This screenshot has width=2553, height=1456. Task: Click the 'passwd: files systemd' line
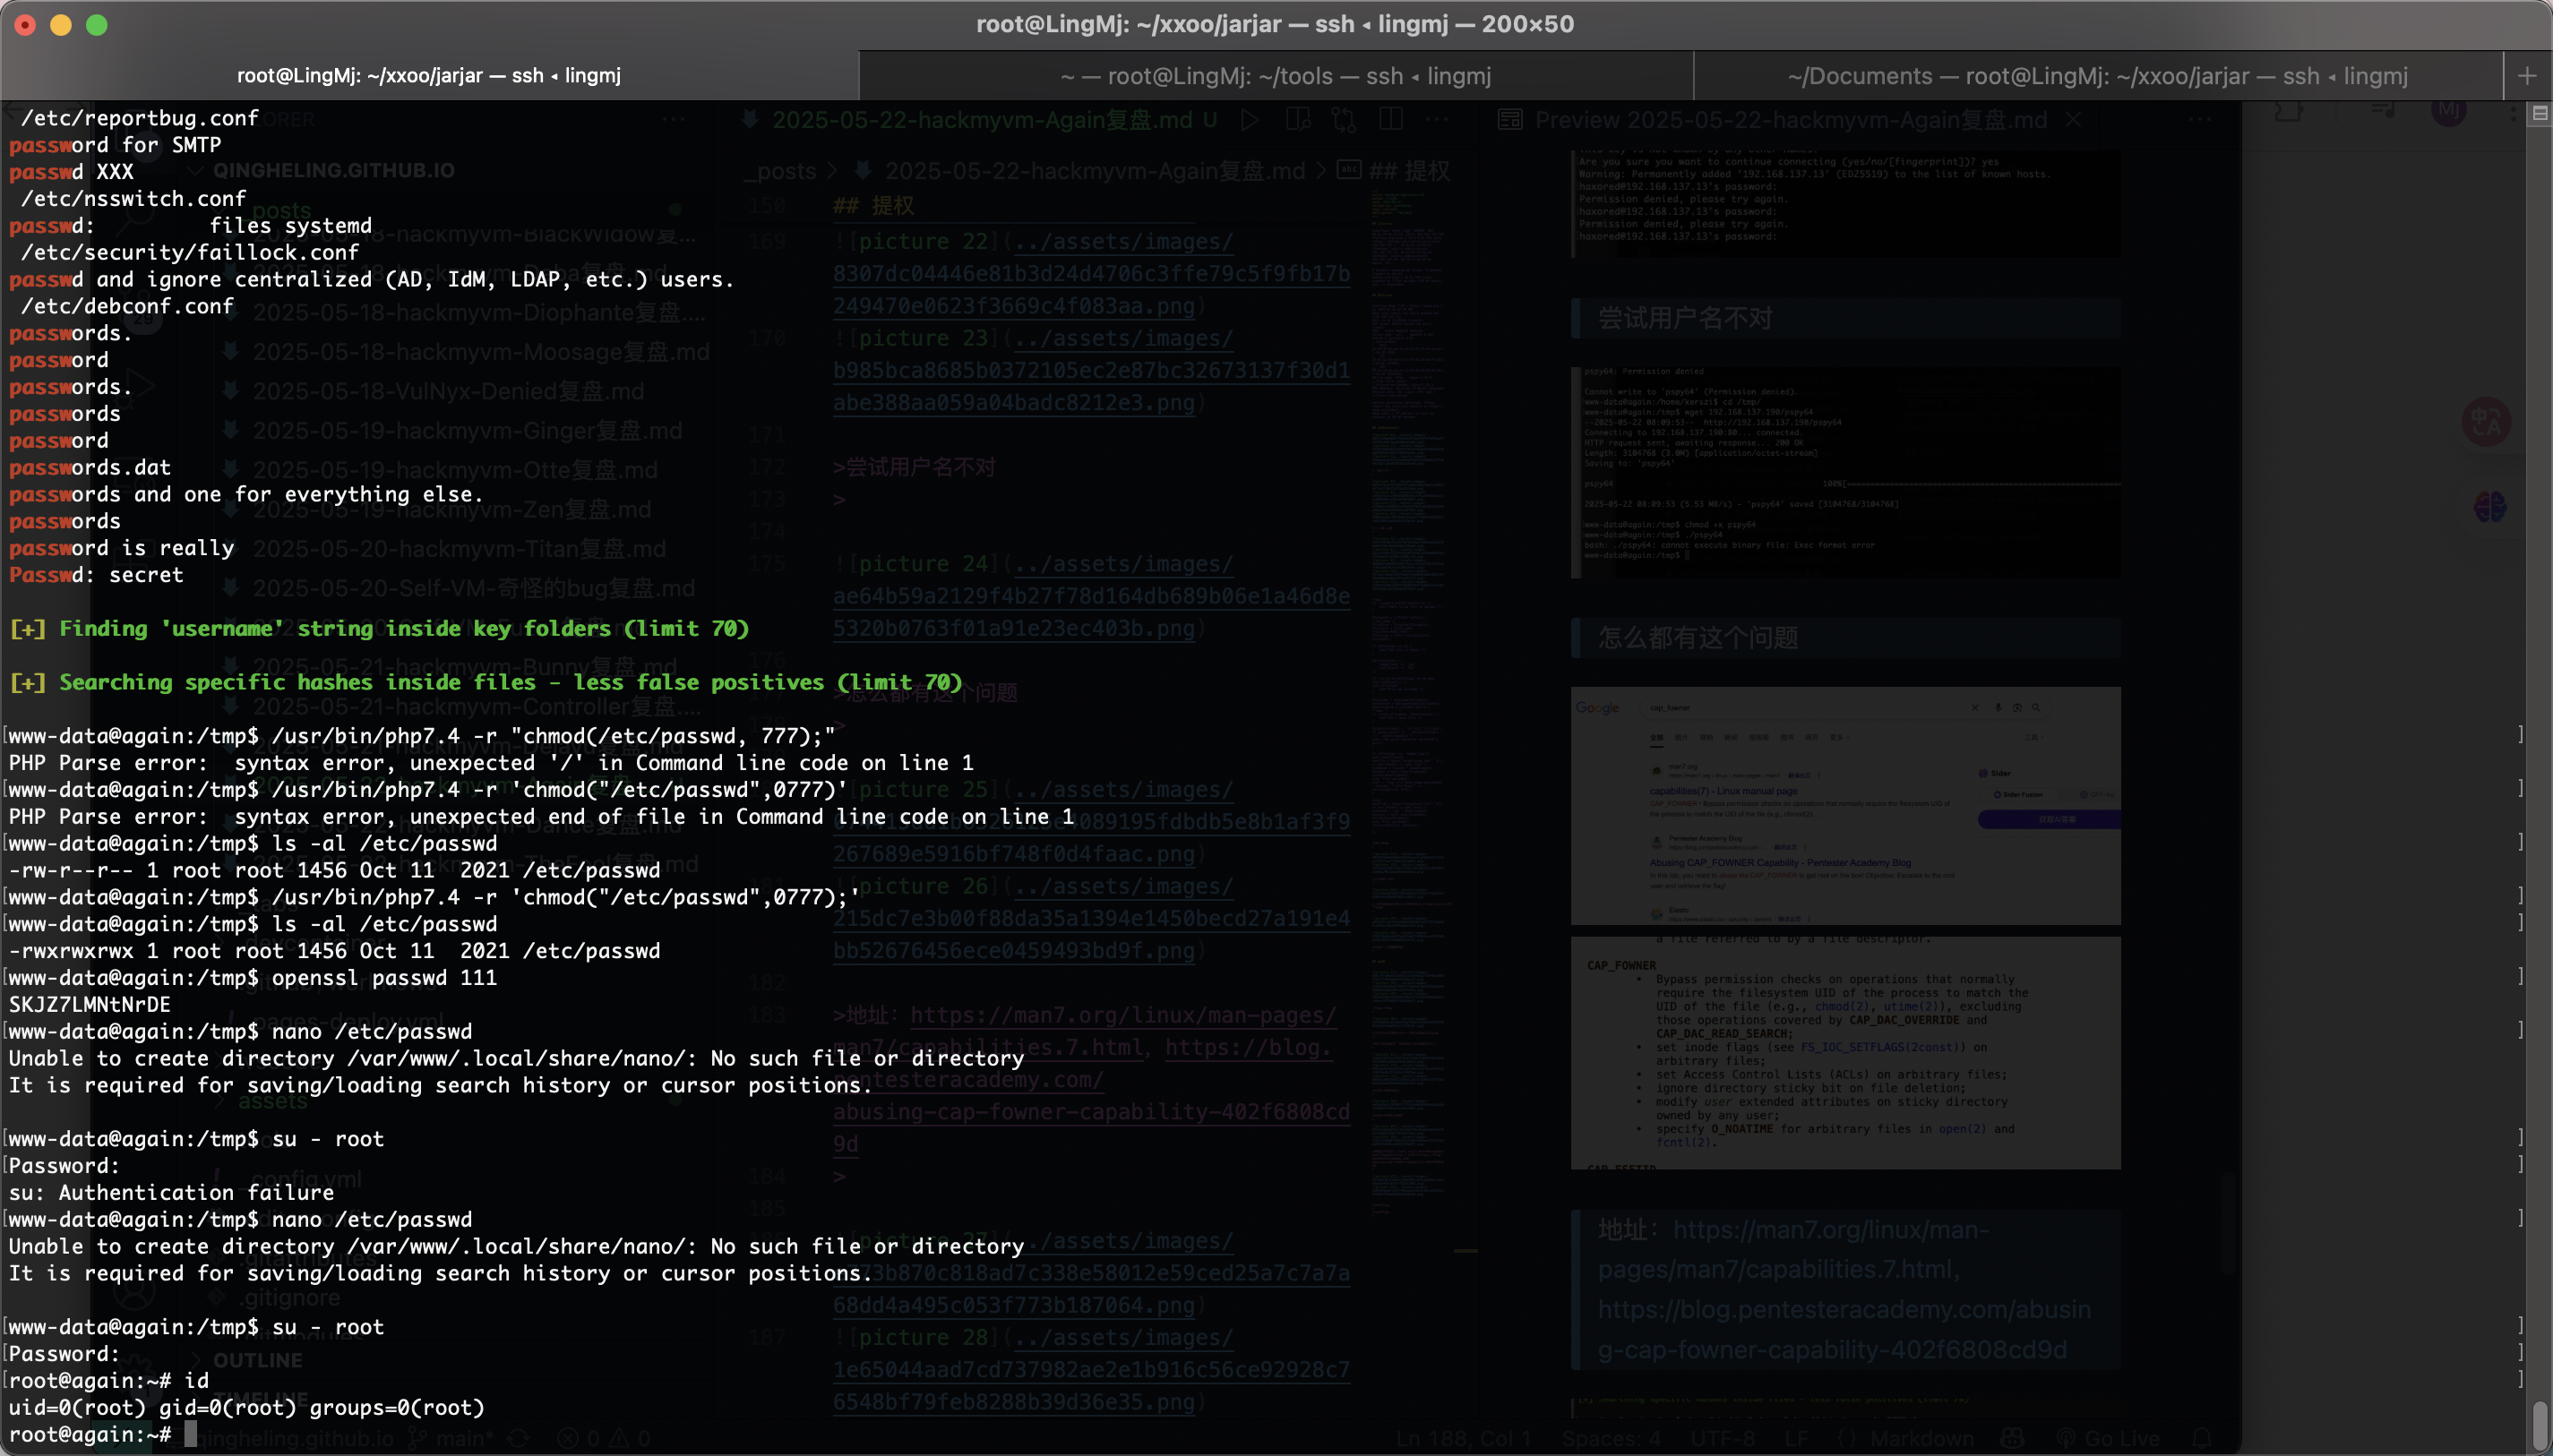[190, 226]
